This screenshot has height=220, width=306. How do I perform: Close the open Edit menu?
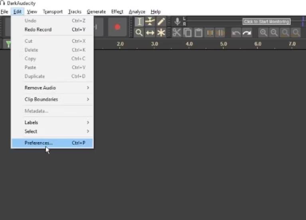[18, 12]
